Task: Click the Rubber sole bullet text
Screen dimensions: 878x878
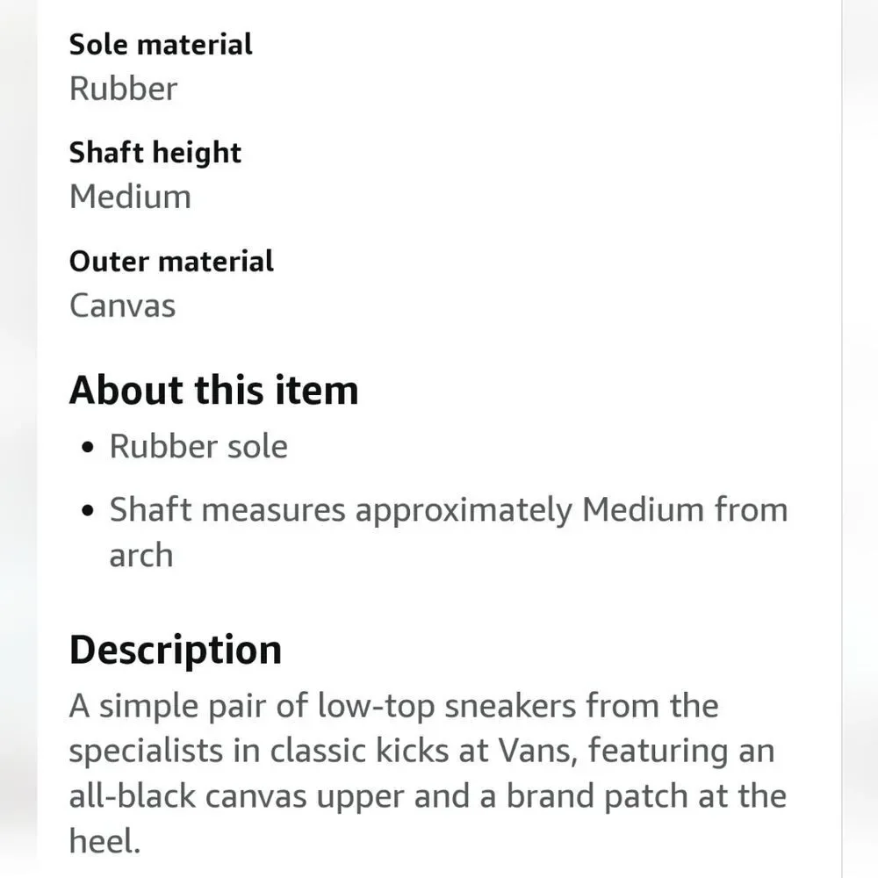Action: pyautogui.click(x=198, y=446)
